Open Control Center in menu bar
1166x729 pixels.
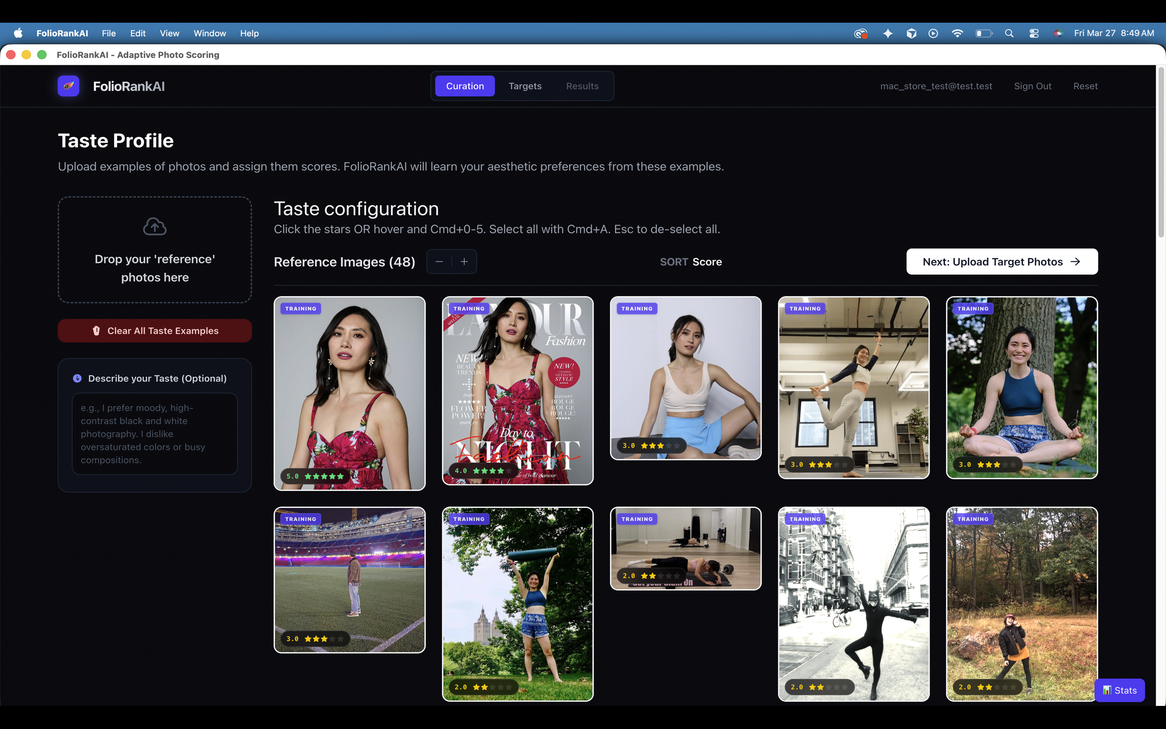pos(1034,33)
